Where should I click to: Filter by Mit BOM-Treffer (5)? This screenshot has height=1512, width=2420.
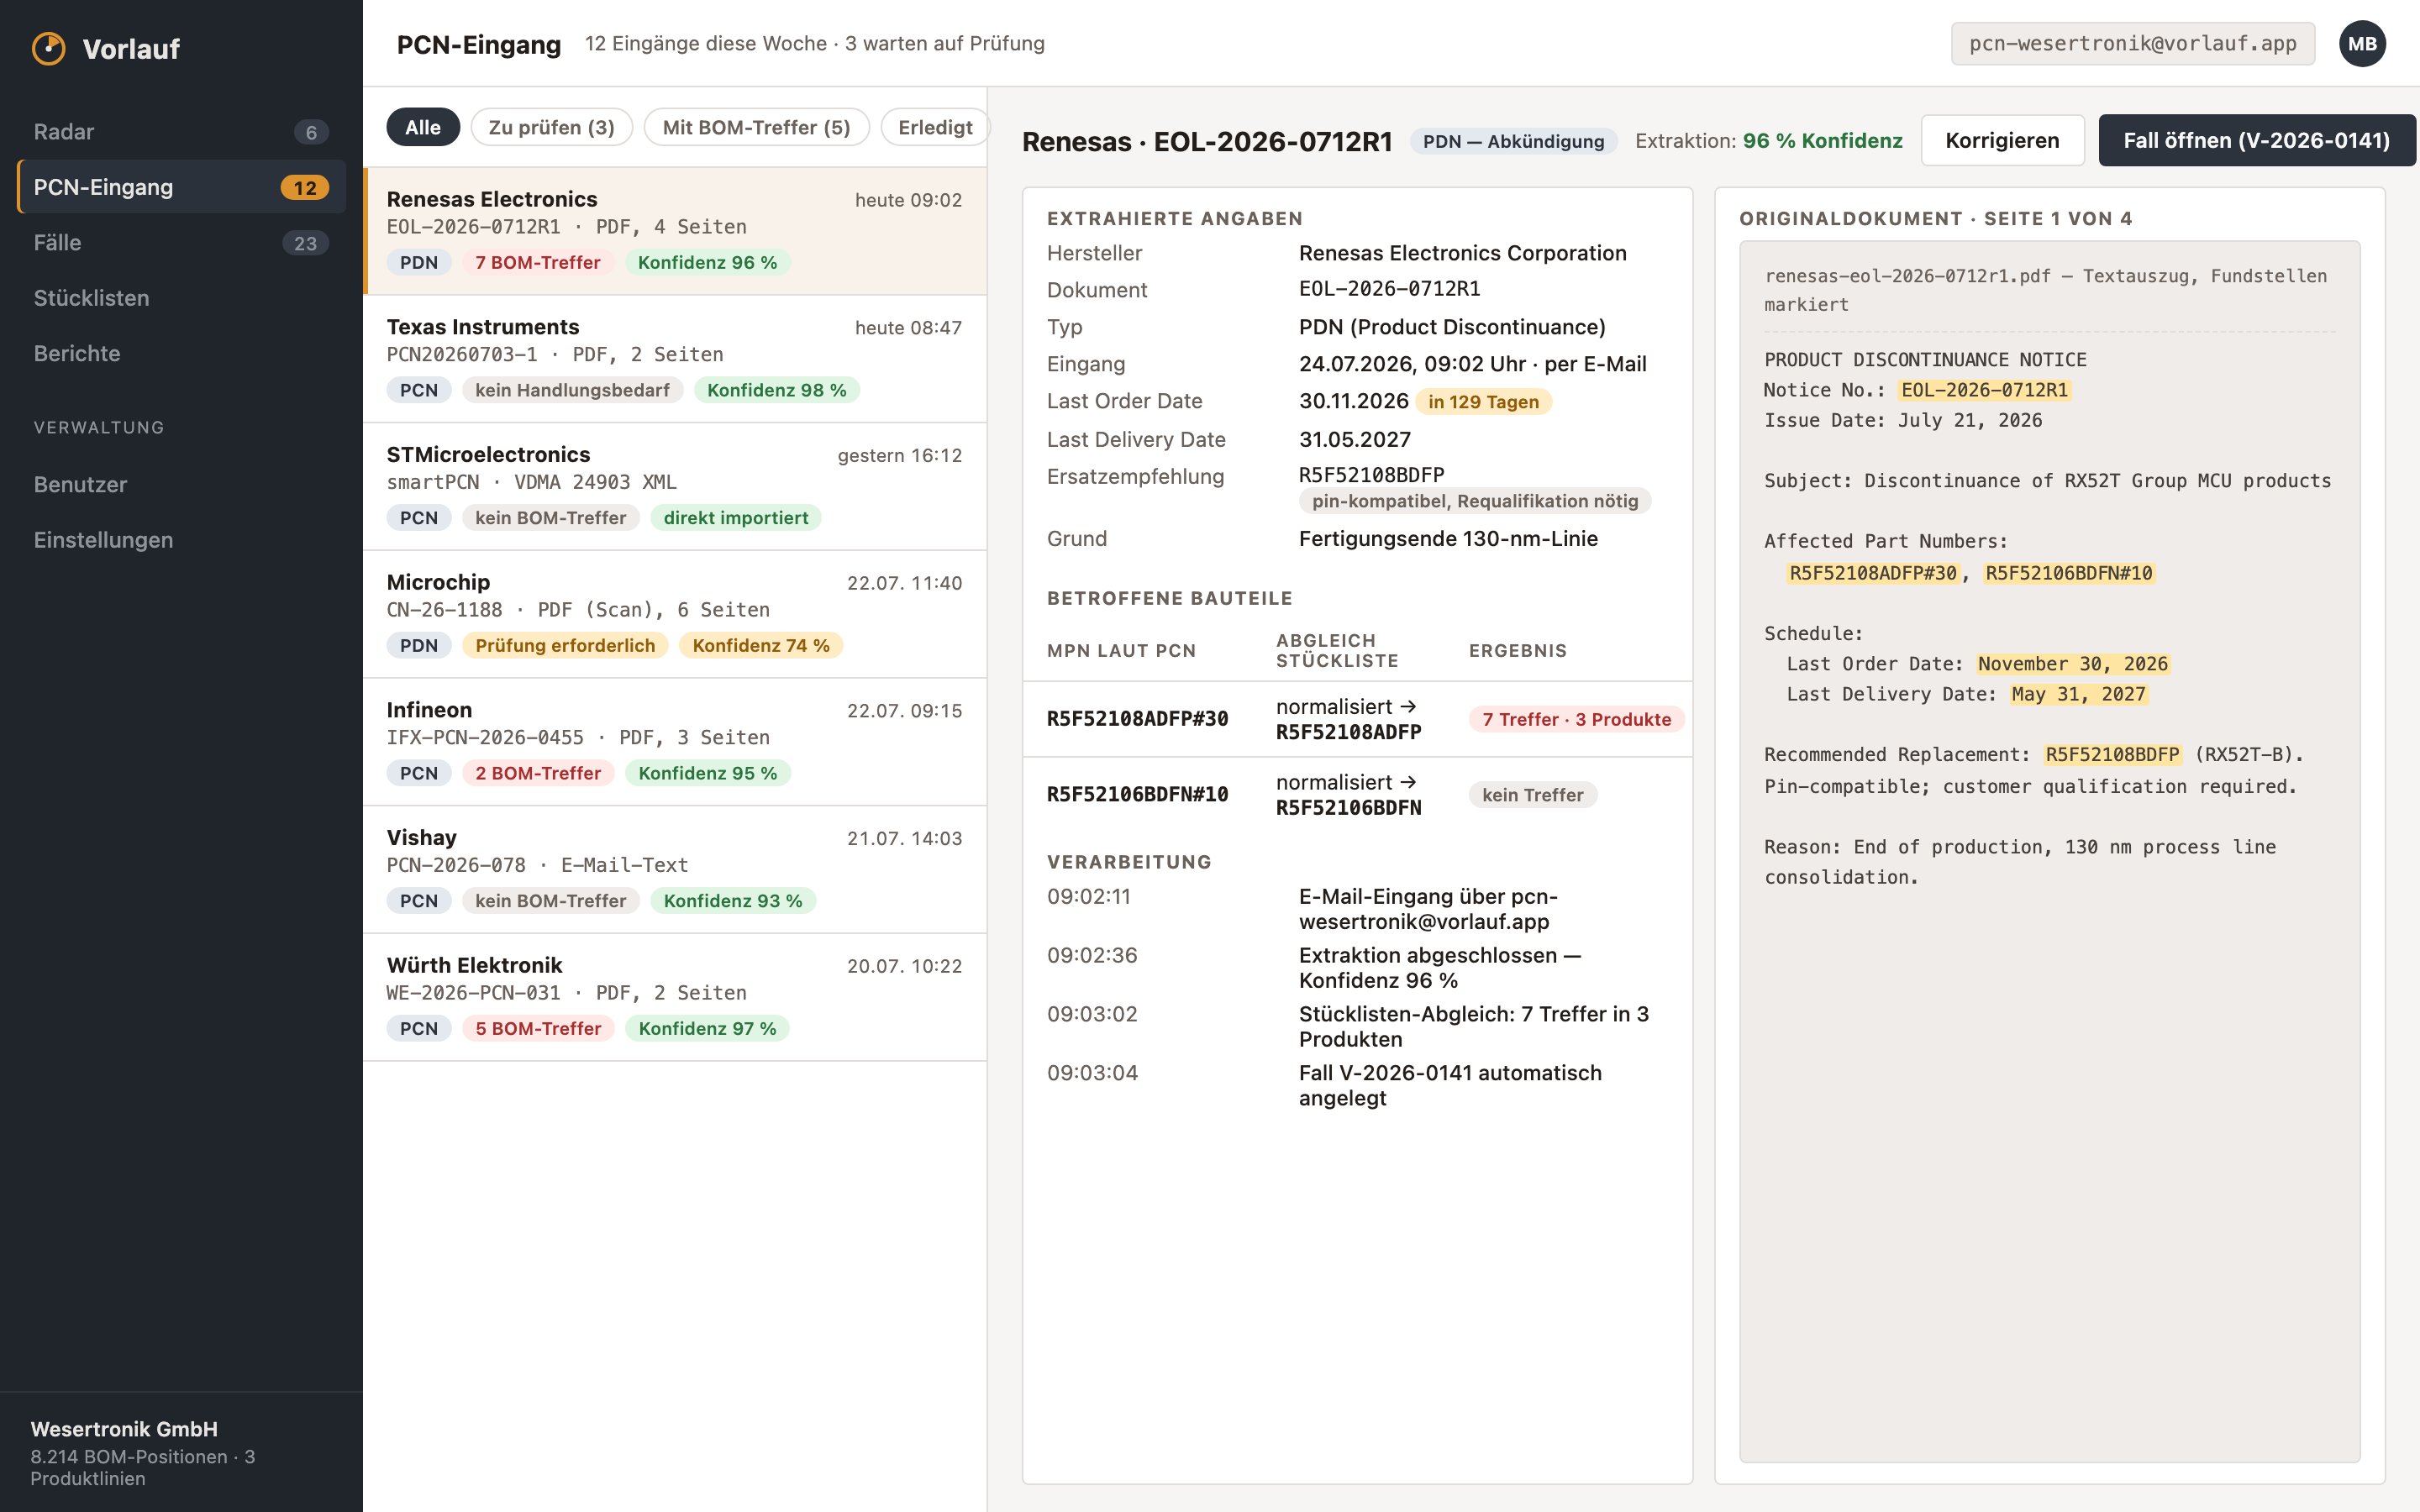click(756, 127)
